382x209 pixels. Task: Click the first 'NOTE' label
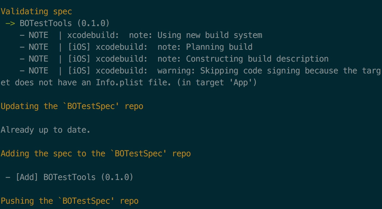click(38, 35)
